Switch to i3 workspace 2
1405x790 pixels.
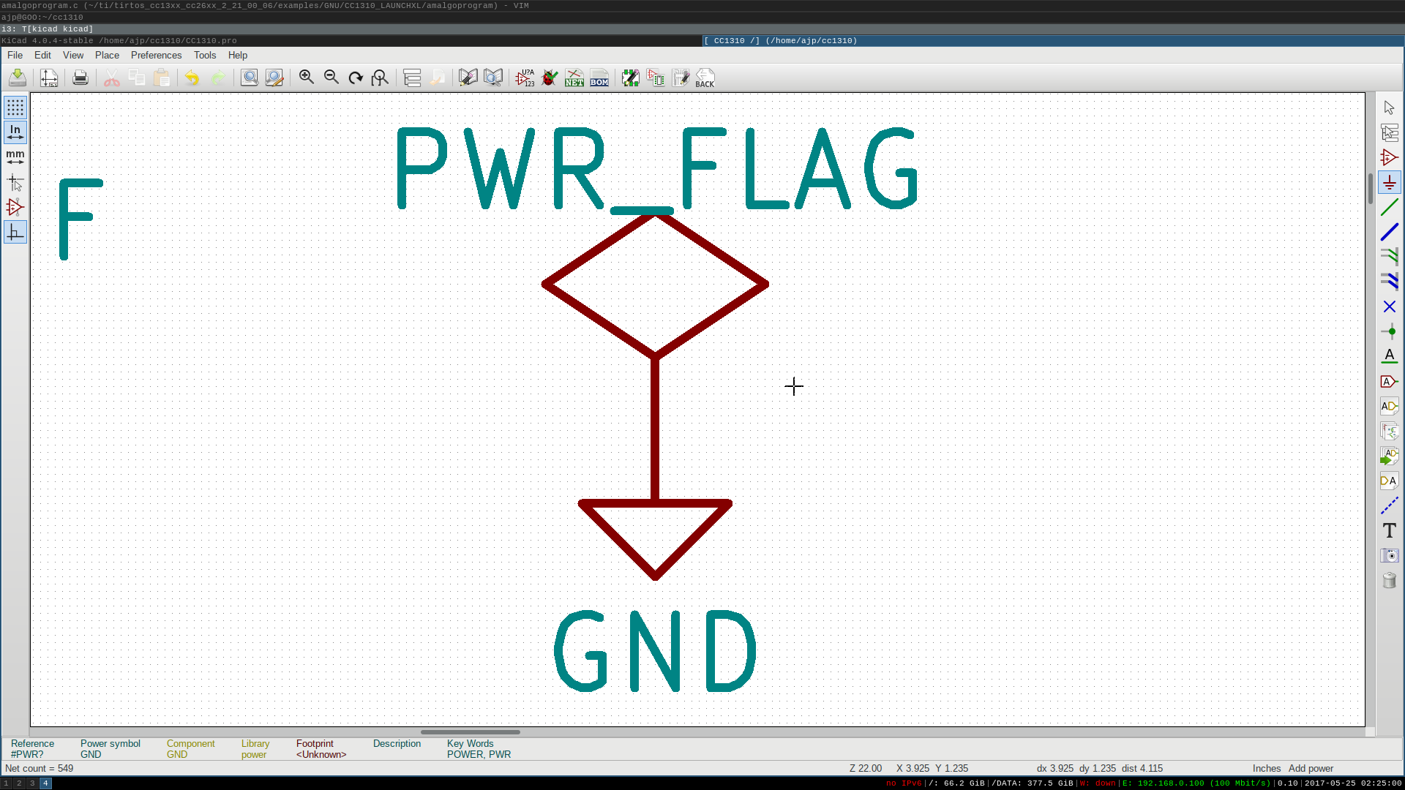pyautogui.click(x=19, y=783)
